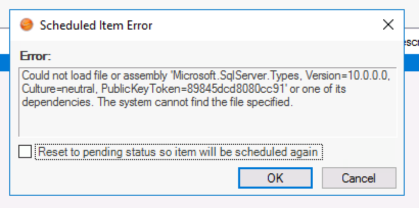419x208 pixels.
Task: Click the blue highlighted row left of dialog
Action: tap(5, 62)
